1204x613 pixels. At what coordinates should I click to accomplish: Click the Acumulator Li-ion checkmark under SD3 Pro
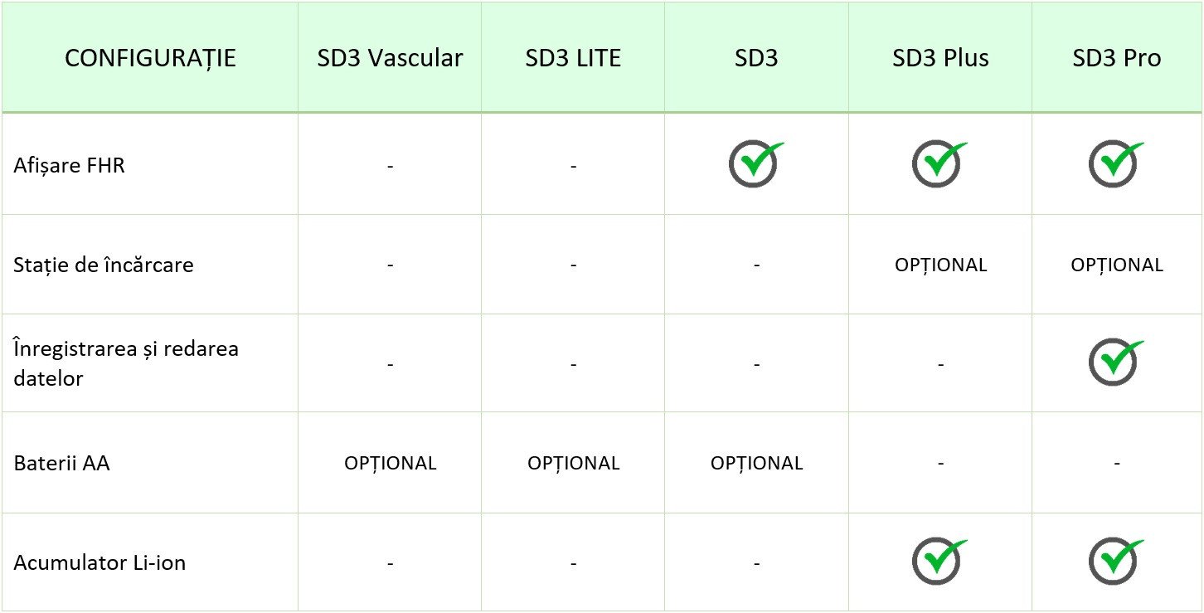pyautogui.click(x=1116, y=562)
